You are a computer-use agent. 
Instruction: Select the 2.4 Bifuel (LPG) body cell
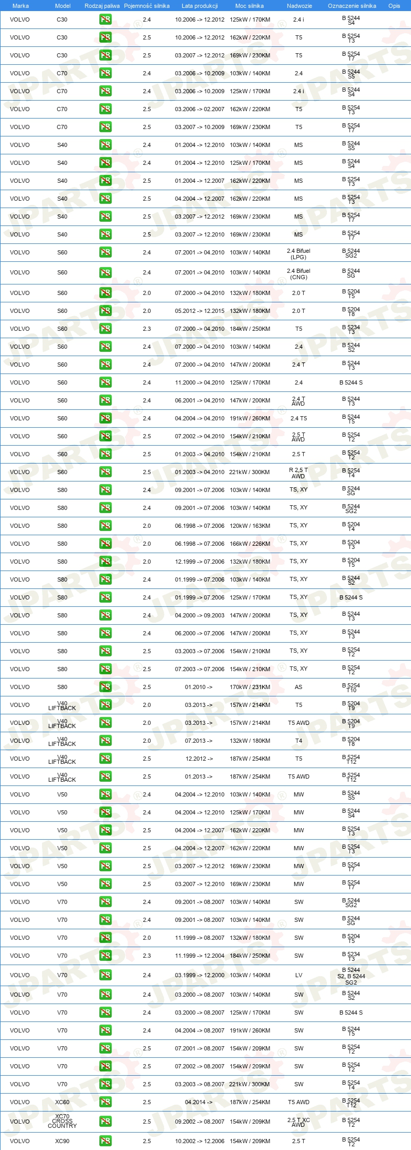(x=299, y=254)
